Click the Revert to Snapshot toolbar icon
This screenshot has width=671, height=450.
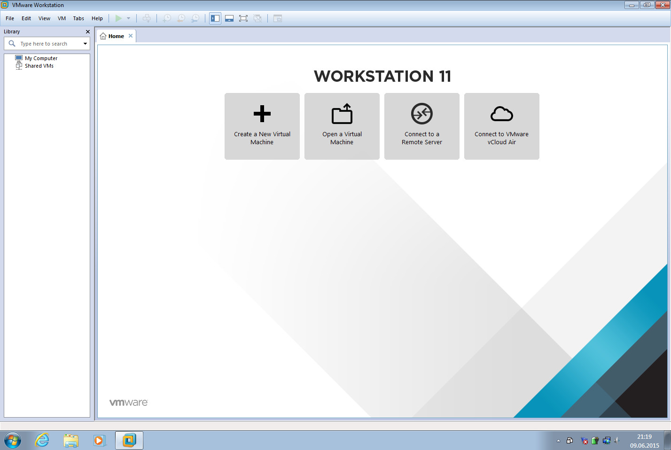[x=181, y=18]
